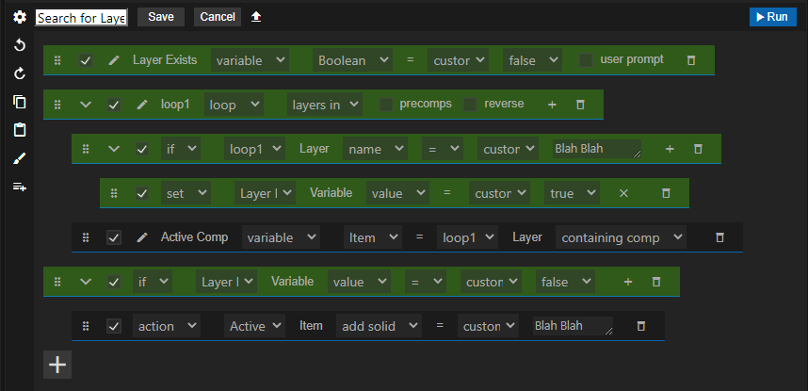
Task: Click the undo arrow in sidebar
Action: click(x=20, y=45)
